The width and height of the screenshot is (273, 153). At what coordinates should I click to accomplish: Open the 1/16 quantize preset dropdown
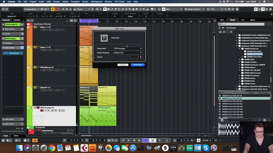pyautogui.click(x=217, y=9)
